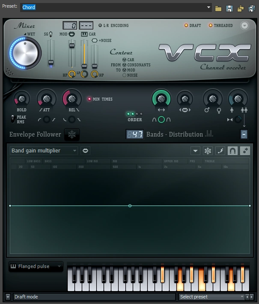Viewport: 259px width, 304px height.
Task: Open the Flanged pulse synth dropdown
Action: (x=36, y=266)
